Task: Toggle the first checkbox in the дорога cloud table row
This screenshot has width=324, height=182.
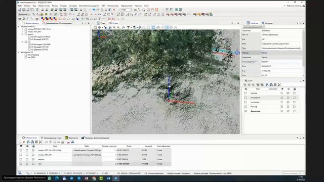Action: pos(21,159)
